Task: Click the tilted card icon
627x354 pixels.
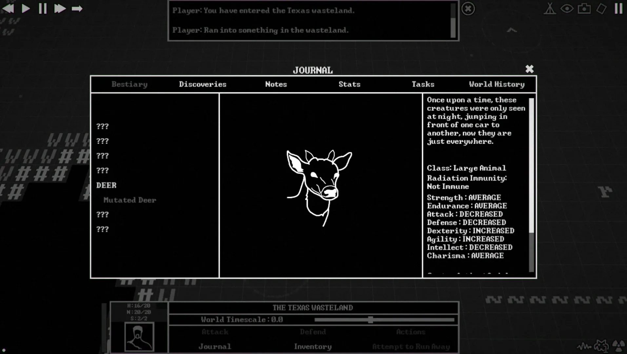Action: 601,9
